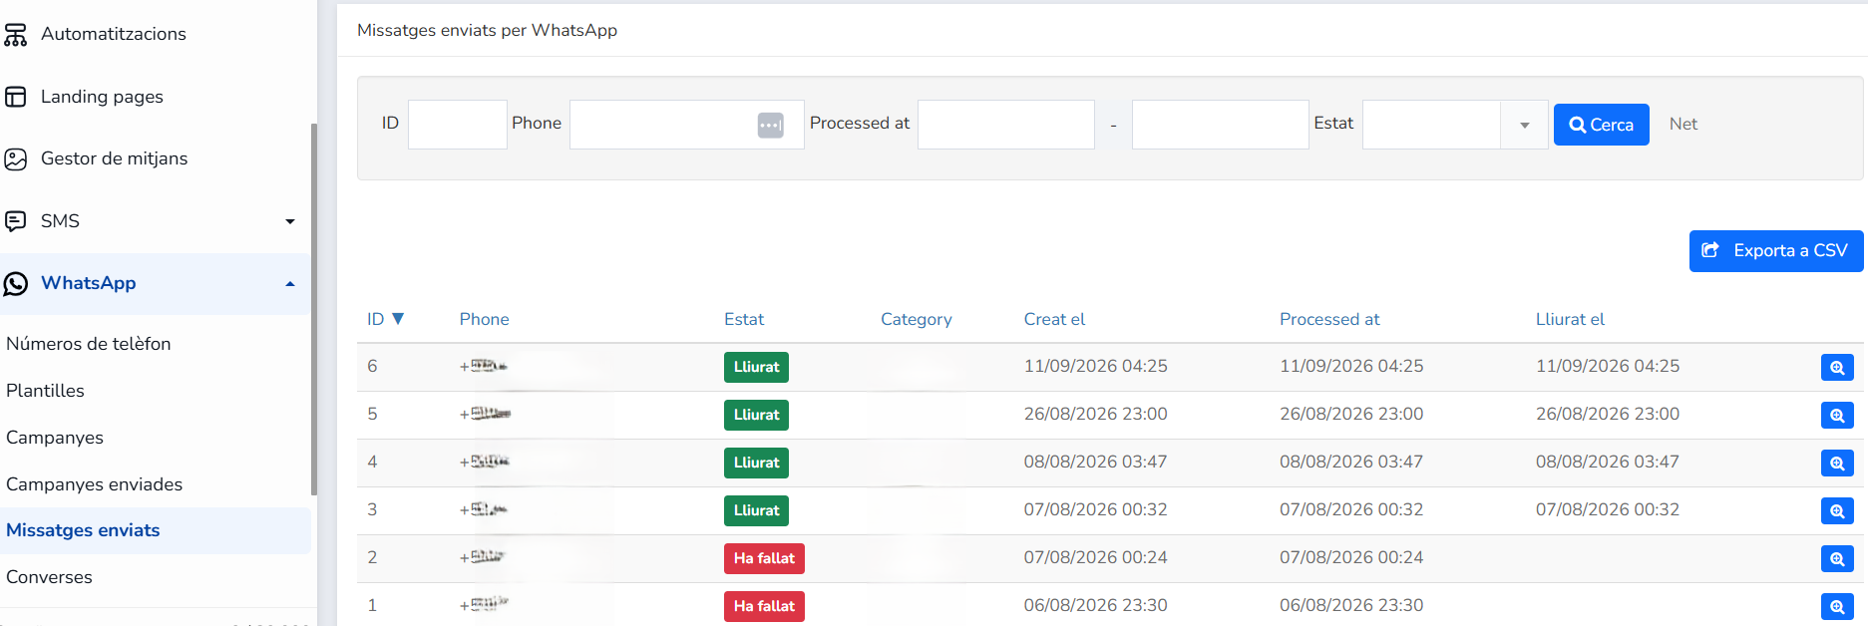Screen dimensions: 1868x626
Task: Collapse the WhatsApp submenu arrow
Action: (290, 284)
